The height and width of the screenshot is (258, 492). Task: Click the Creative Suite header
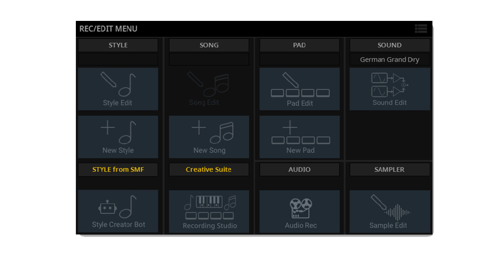(209, 170)
